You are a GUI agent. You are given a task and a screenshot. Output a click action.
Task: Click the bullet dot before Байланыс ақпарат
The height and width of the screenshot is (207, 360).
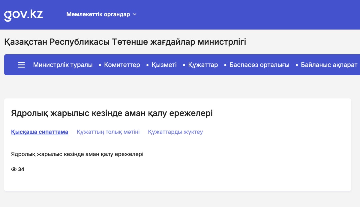(x=297, y=65)
